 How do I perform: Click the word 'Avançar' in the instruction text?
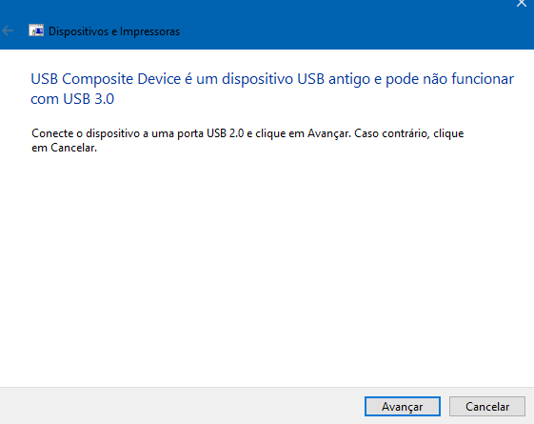click(328, 133)
